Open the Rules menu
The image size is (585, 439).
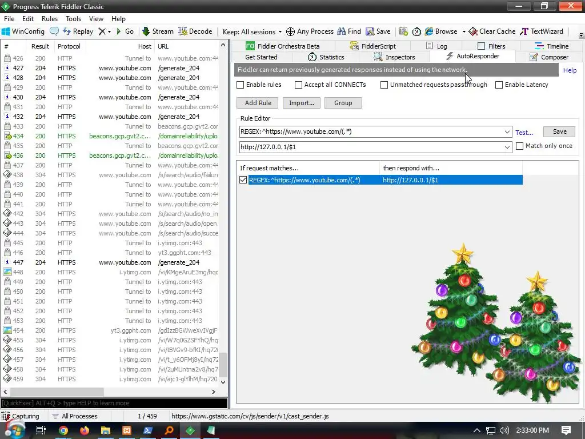click(x=50, y=19)
